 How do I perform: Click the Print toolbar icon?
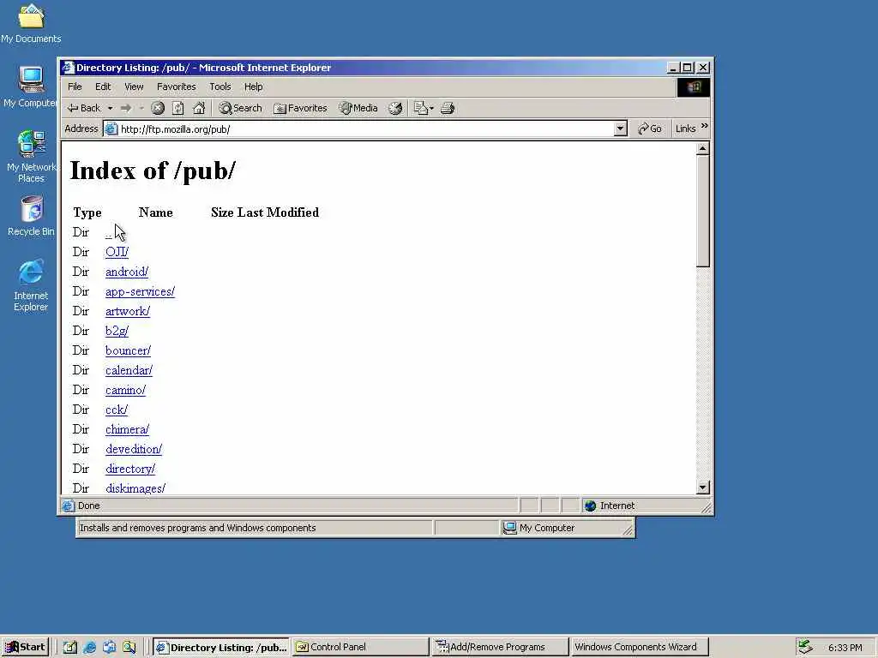pos(448,108)
